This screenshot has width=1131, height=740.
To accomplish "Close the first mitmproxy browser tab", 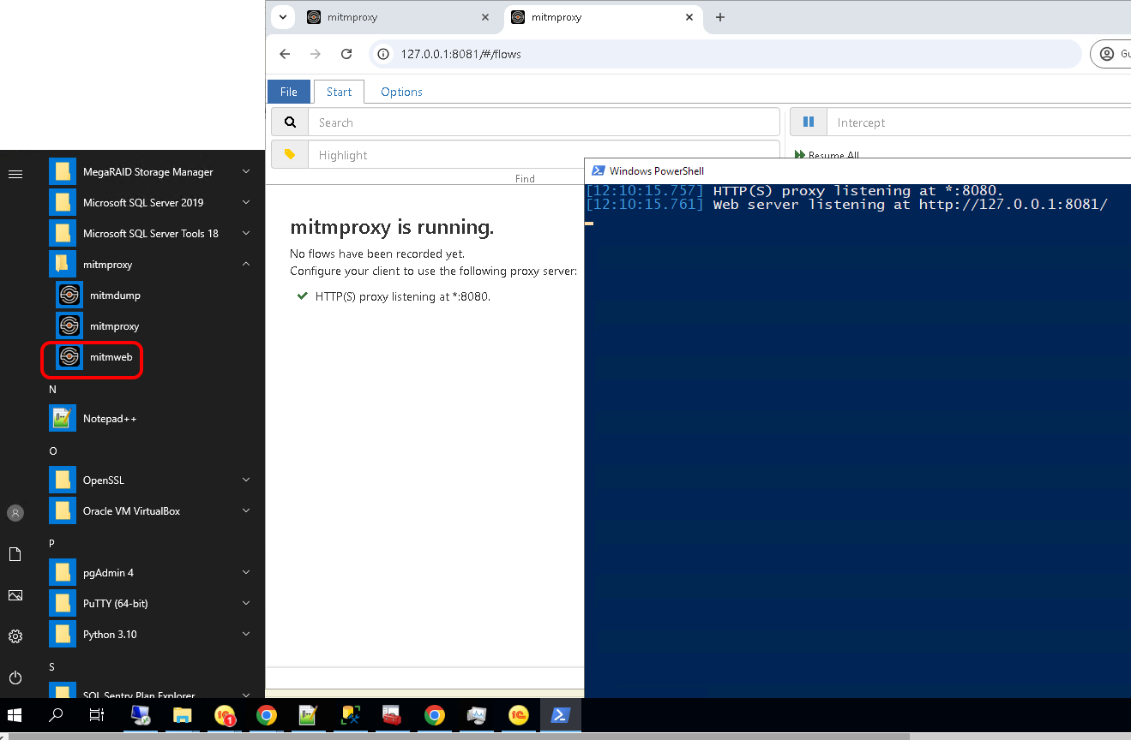I will tap(485, 17).
